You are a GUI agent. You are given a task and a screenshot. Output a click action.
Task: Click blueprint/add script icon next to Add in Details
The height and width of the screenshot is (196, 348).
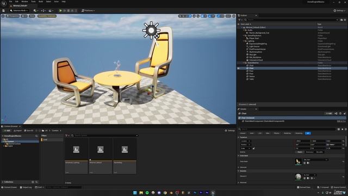(336, 114)
